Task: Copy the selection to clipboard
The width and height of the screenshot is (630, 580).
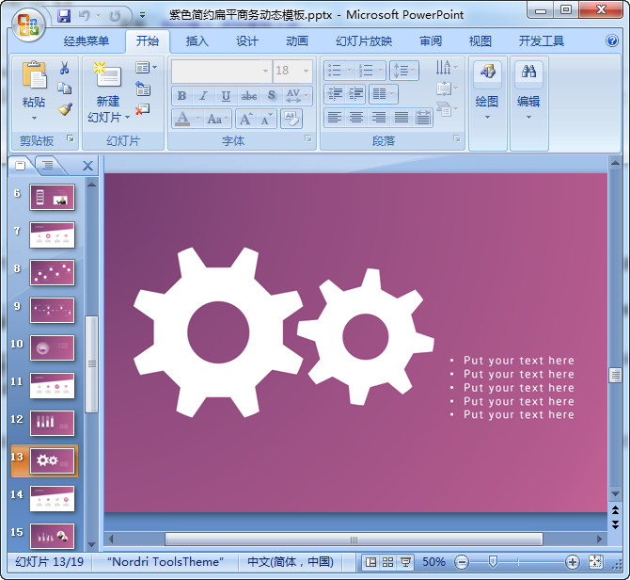Action: click(x=64, y=89)
